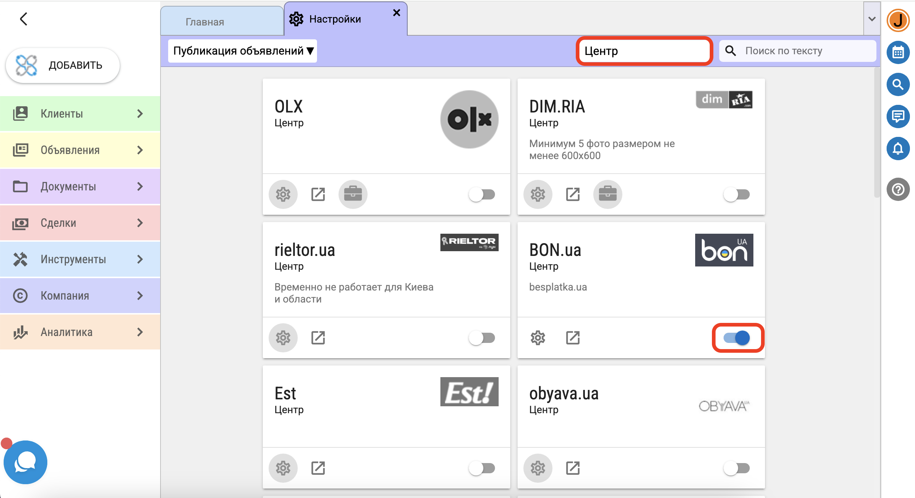
Task: Open OLX card settings gear
Action: click(x=283, y=194)
